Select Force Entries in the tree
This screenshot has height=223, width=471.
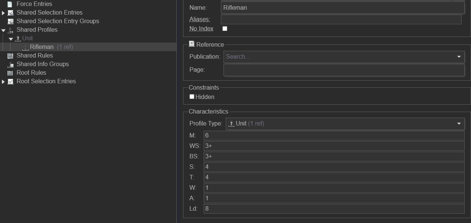34,4
